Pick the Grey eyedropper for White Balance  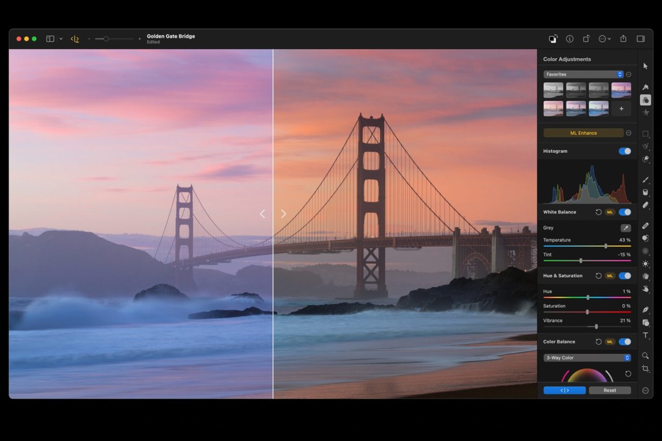click(626, 228)
